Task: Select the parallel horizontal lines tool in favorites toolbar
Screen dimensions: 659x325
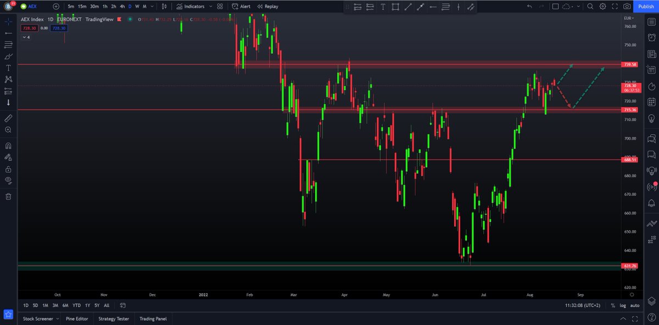Action: click(x=445, y=7)
